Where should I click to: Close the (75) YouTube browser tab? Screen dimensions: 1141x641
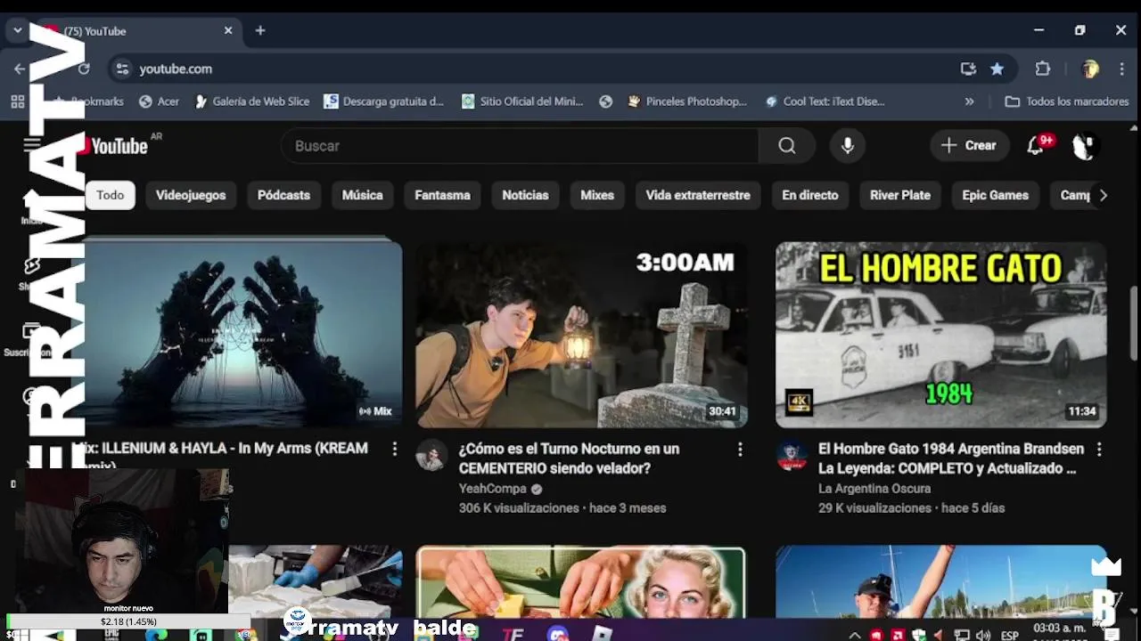point(228,30)
